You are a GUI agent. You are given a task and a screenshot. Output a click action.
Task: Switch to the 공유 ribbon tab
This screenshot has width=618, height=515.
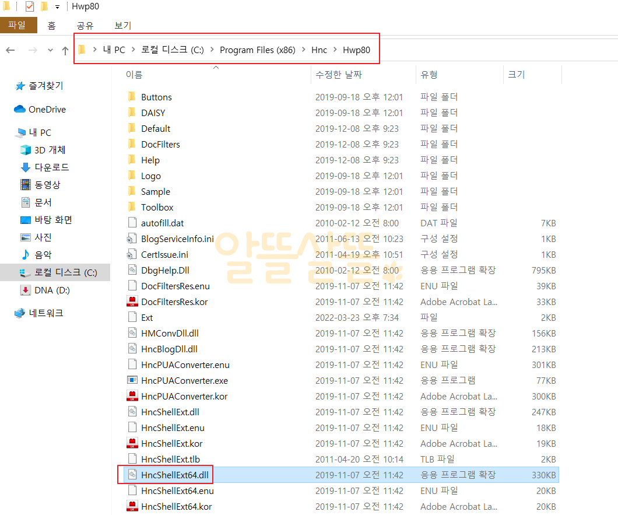click(x=85, y=26)
